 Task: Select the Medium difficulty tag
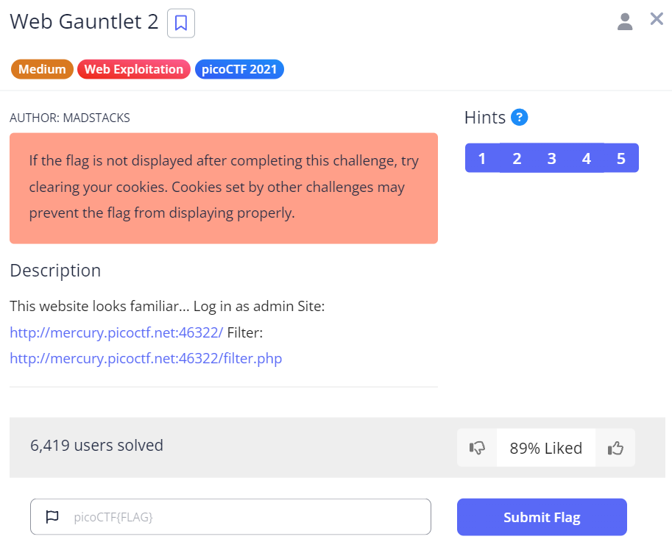[42, 69]
